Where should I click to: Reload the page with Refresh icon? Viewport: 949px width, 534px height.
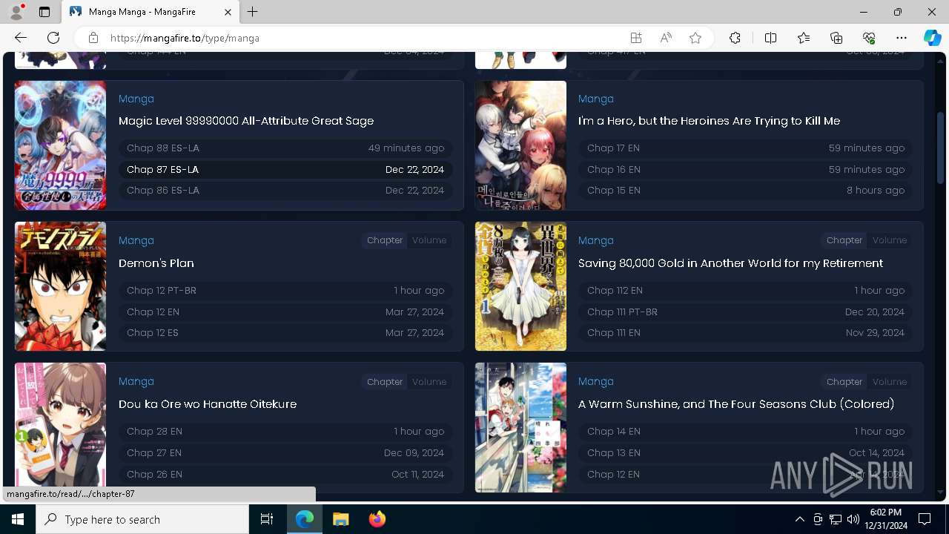(53, 38)
